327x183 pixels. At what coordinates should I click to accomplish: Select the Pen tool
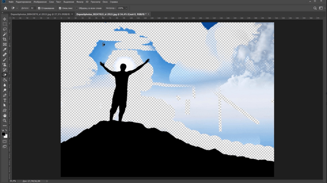click(x=5, y=95)
